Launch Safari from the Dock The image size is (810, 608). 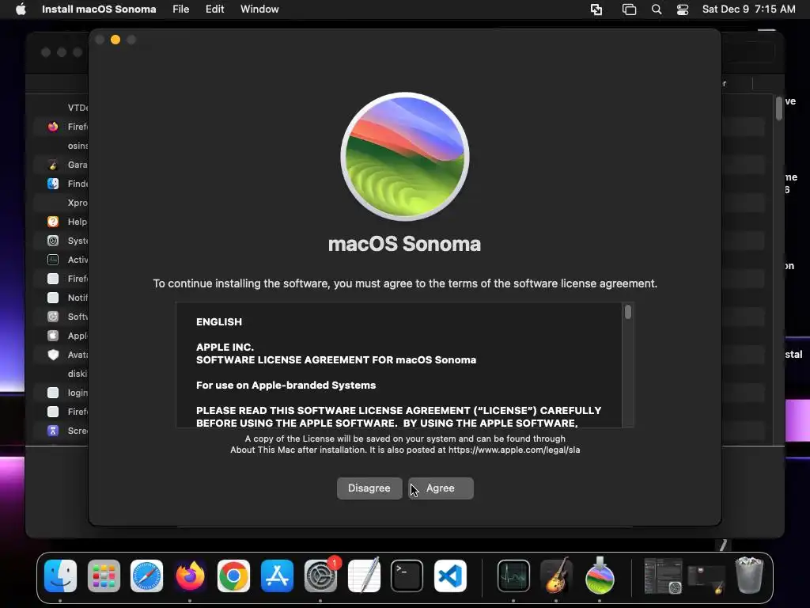point(146,576)
